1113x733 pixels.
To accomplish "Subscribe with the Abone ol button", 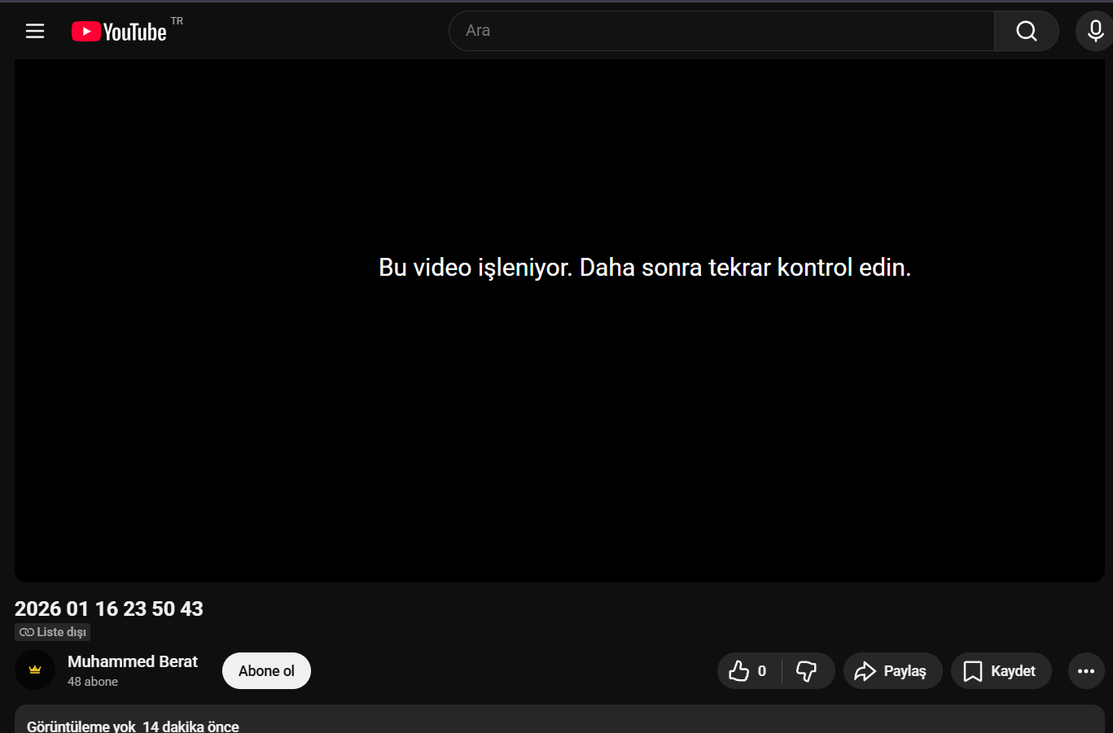I will click(266, 671).
